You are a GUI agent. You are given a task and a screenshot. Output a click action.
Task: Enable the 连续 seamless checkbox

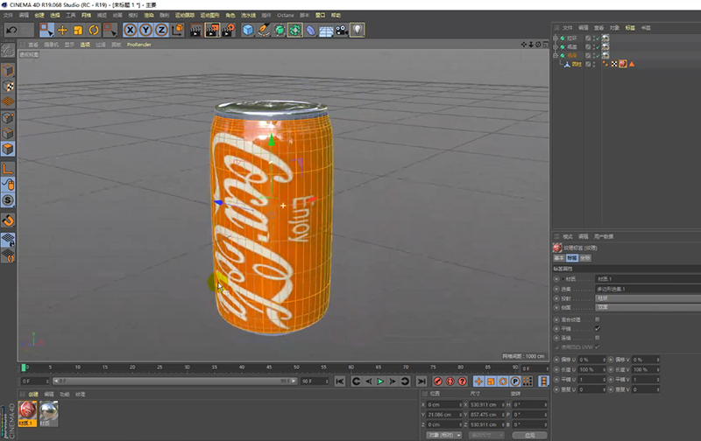[x=598, y=338]
